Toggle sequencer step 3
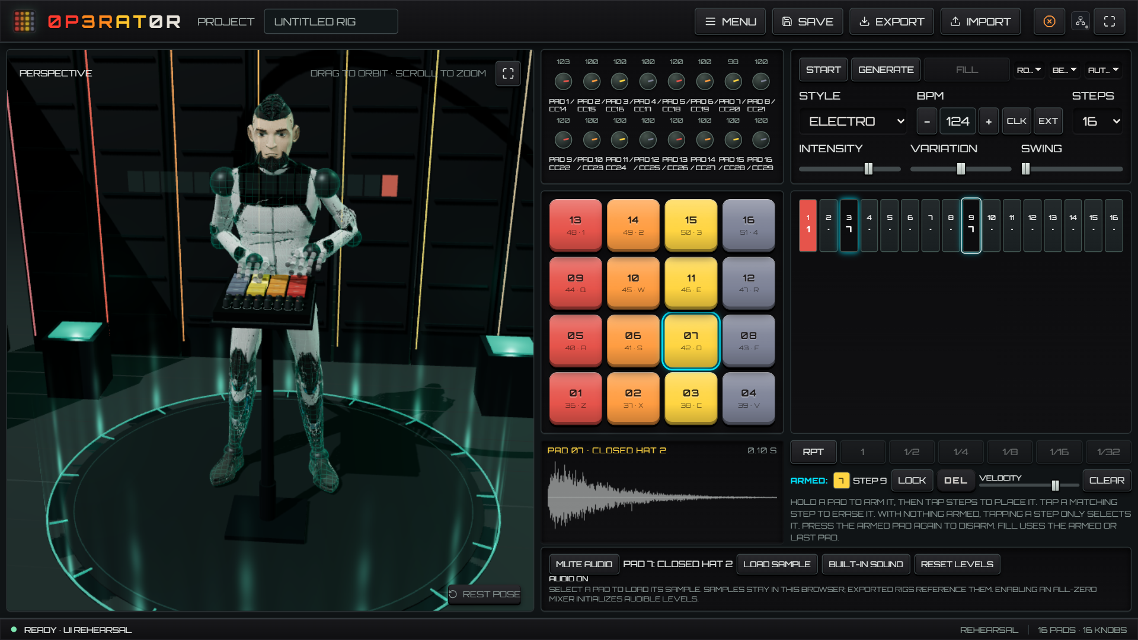Viewport: 1138px width, 640px height. tap(849, 225)
